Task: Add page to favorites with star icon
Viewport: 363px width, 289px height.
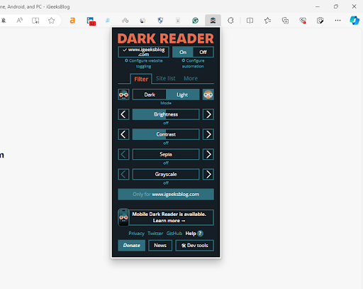Action: tap(51, 21)
